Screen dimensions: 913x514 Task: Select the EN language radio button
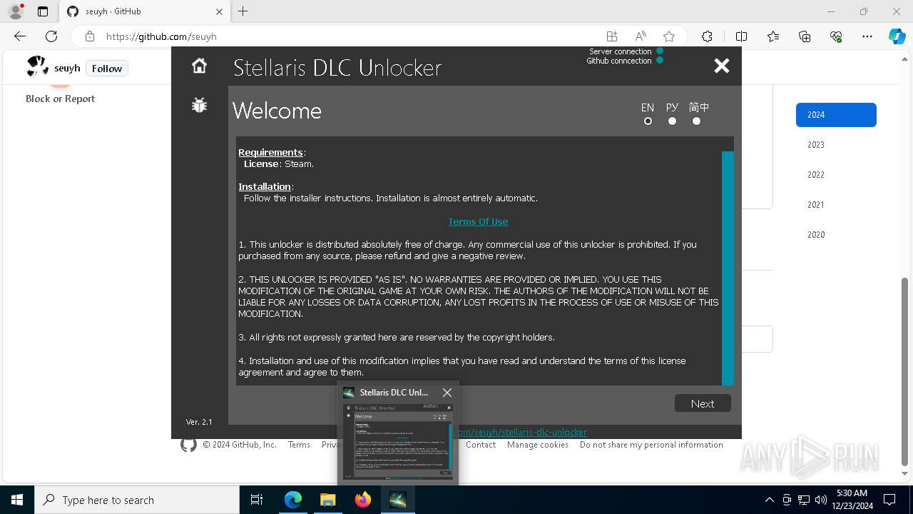(x=648, y=121)
